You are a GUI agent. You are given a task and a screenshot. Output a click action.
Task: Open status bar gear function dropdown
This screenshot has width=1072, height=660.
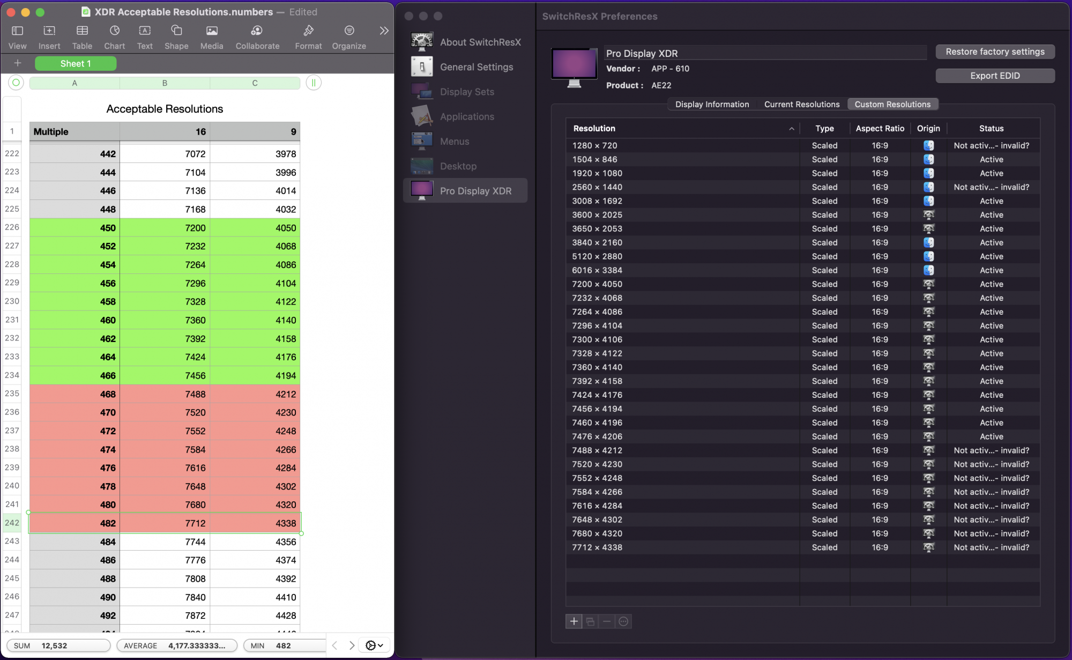pos(374,646)
